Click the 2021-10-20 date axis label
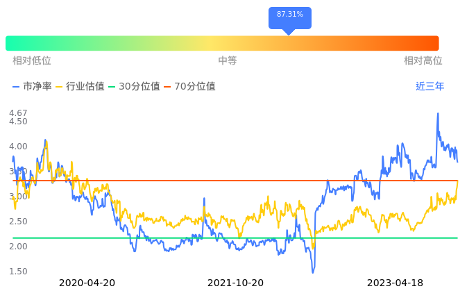The height and width of the screenshot is (307, 476). [x=236, y=283]
